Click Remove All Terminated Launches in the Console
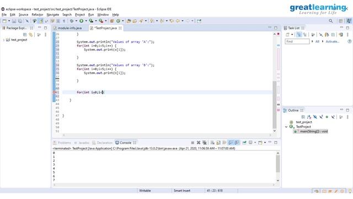The height and width of the screenshot is (199, 353). point(205,143)
